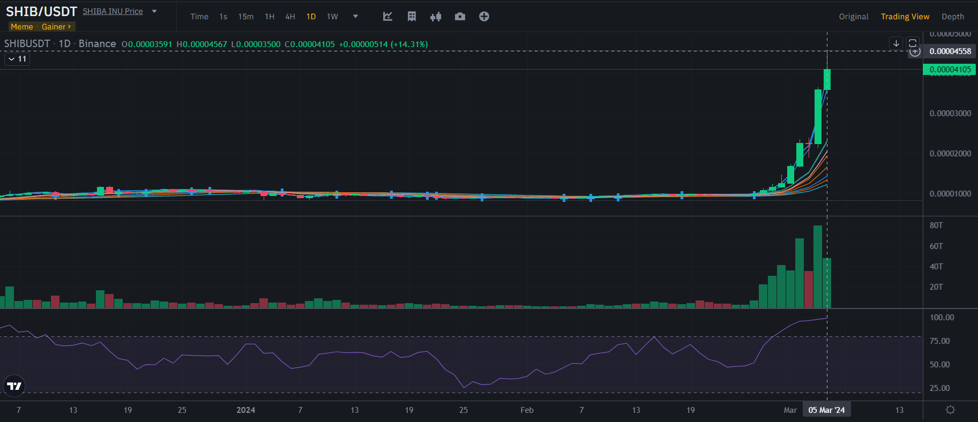Open dropdown arrow next to SHIBA INU Price
Screen dimensions: 978x422
click(x=154, y=11)
